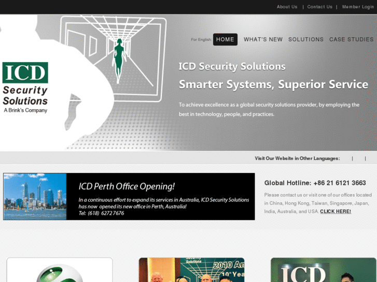Click the green walking woman figure graphic
The height and width of the screenshot is (282, 377).
coord(119,61)
